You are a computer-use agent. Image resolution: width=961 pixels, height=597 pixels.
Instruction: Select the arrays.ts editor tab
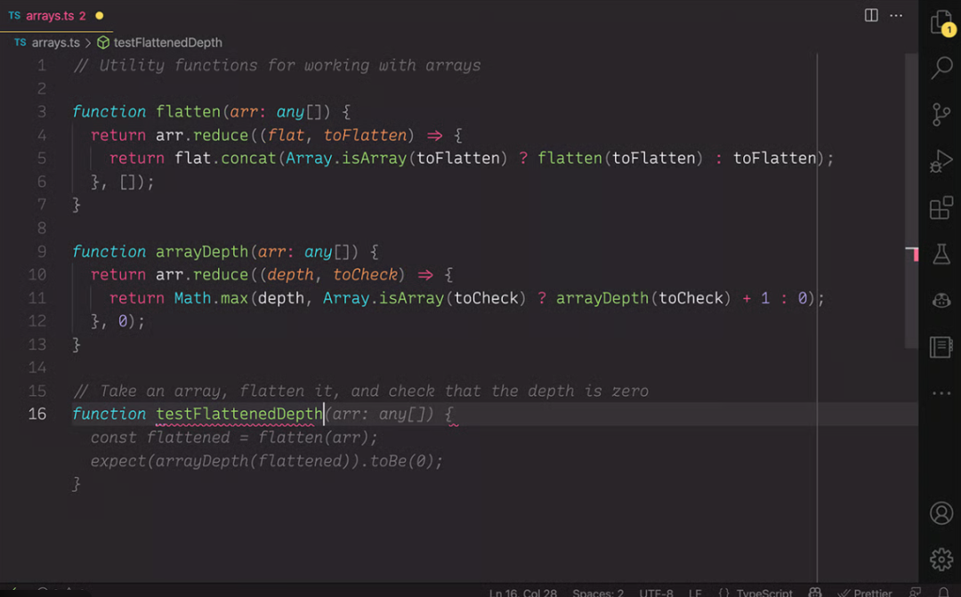point(56,15)
